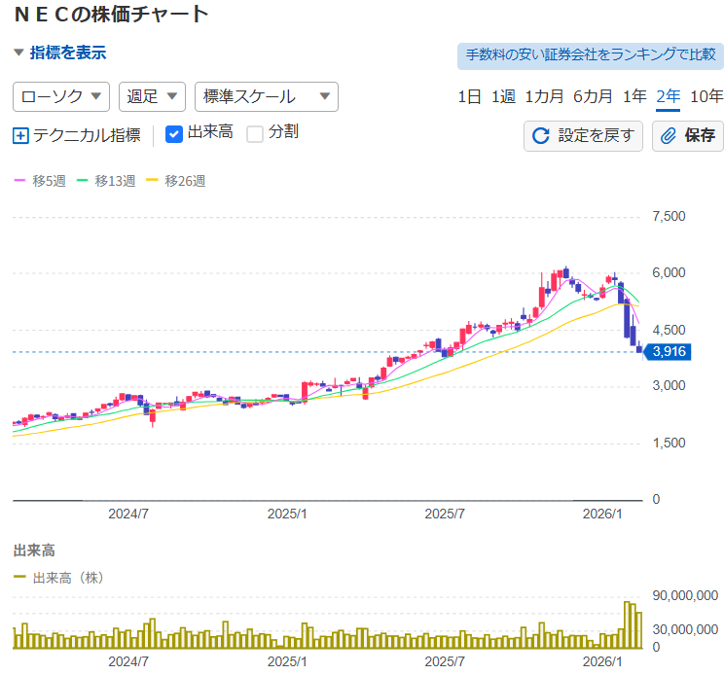Open the 手数料の安い証券会社 ranking link
Image resolution: width=724 pixels, height=675 pixels.
point(590,54)
